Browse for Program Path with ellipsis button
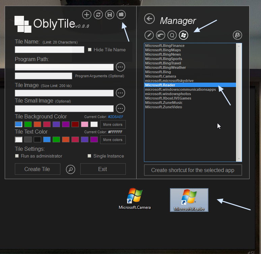This screenshot has height=254, width=261. click(x=120, y=67)
